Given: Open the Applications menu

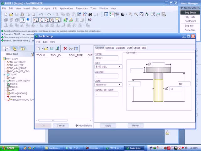Looking at the screenshot, I should (66, 8).
